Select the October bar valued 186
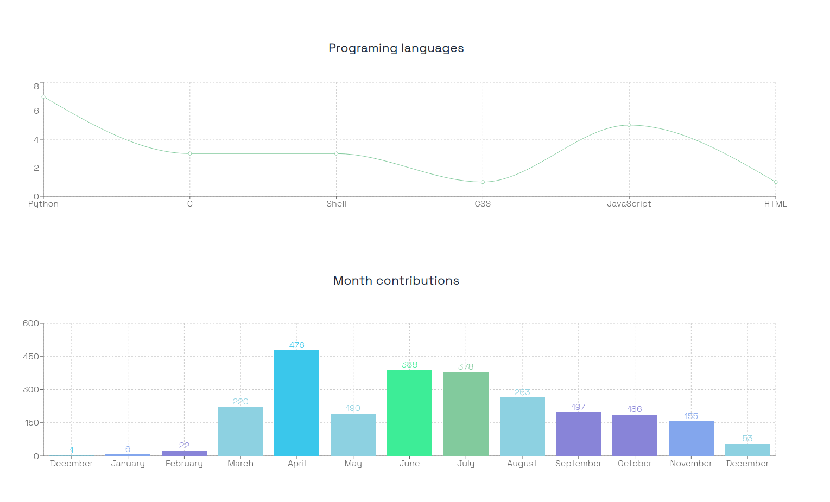This screenshot has width=830, height=502. (635, 435)
